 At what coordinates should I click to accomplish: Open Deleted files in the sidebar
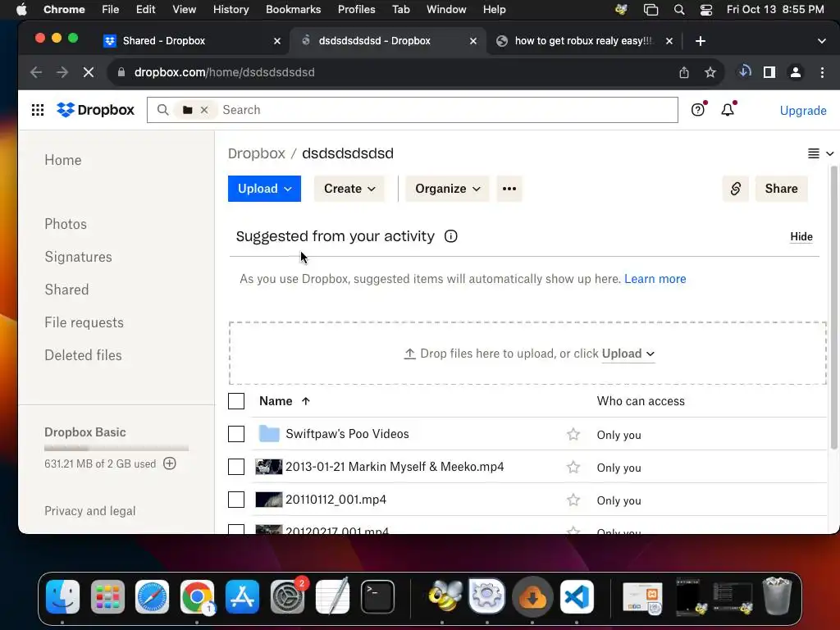tap(83, 355)
